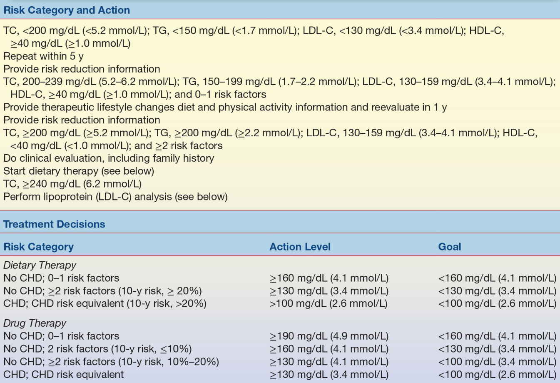Click the 'Risk Category and Action' heading
The image size is (560, 383).
(x=67, y=10)
